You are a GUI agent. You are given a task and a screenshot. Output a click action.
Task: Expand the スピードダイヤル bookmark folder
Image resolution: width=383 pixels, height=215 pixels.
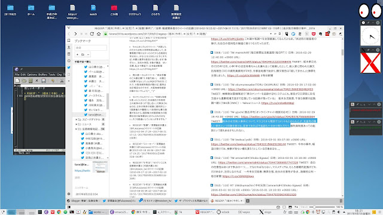(x=77, y=119)
